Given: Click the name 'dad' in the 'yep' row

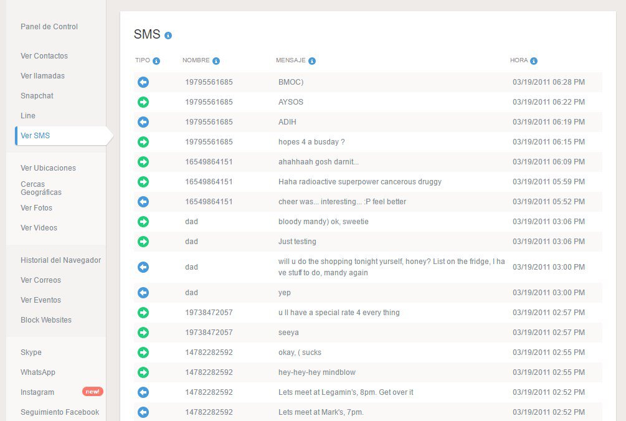Looking at the screenshot, I should pyautogui.click(x=191, y=293).
